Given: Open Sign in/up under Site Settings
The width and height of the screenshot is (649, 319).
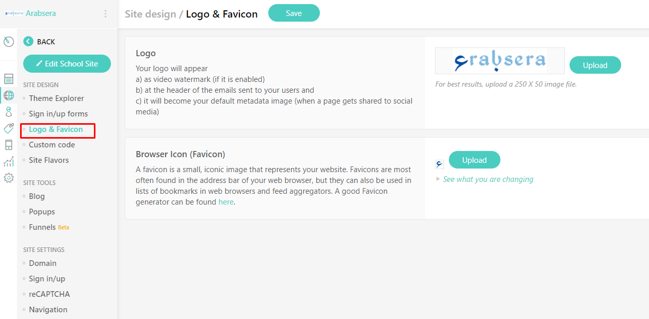Looking at the screenshot, I should pyautogui.click(x=47, y=279).
